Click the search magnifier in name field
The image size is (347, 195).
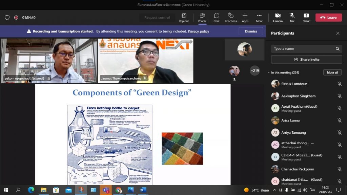337,49
